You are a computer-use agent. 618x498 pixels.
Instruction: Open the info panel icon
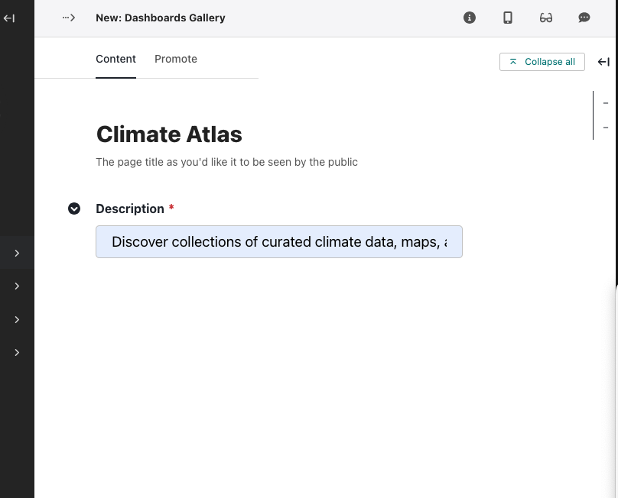[470, 18]
